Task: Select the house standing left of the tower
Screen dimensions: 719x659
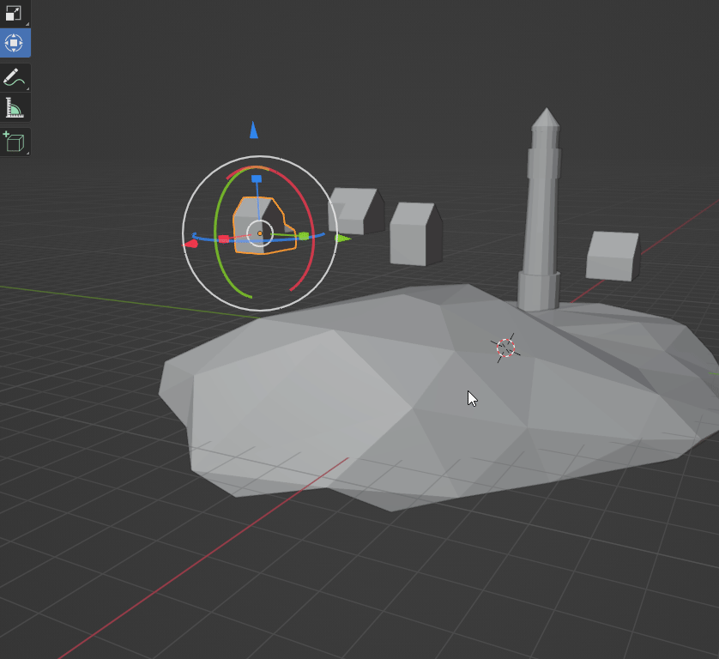Action: pos(415,235)
